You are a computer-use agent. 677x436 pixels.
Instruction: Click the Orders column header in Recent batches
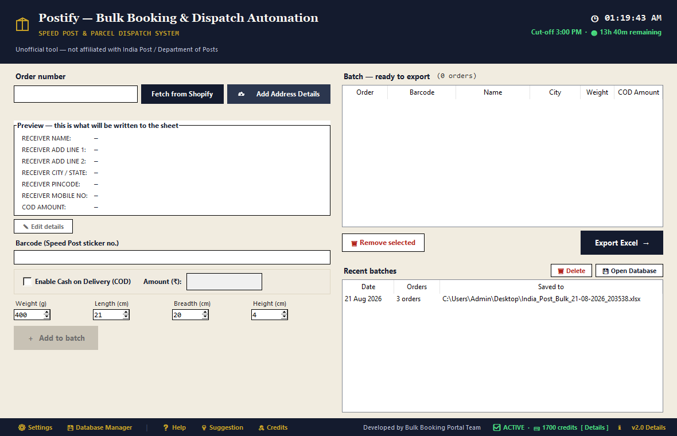[x=417, y=287]
